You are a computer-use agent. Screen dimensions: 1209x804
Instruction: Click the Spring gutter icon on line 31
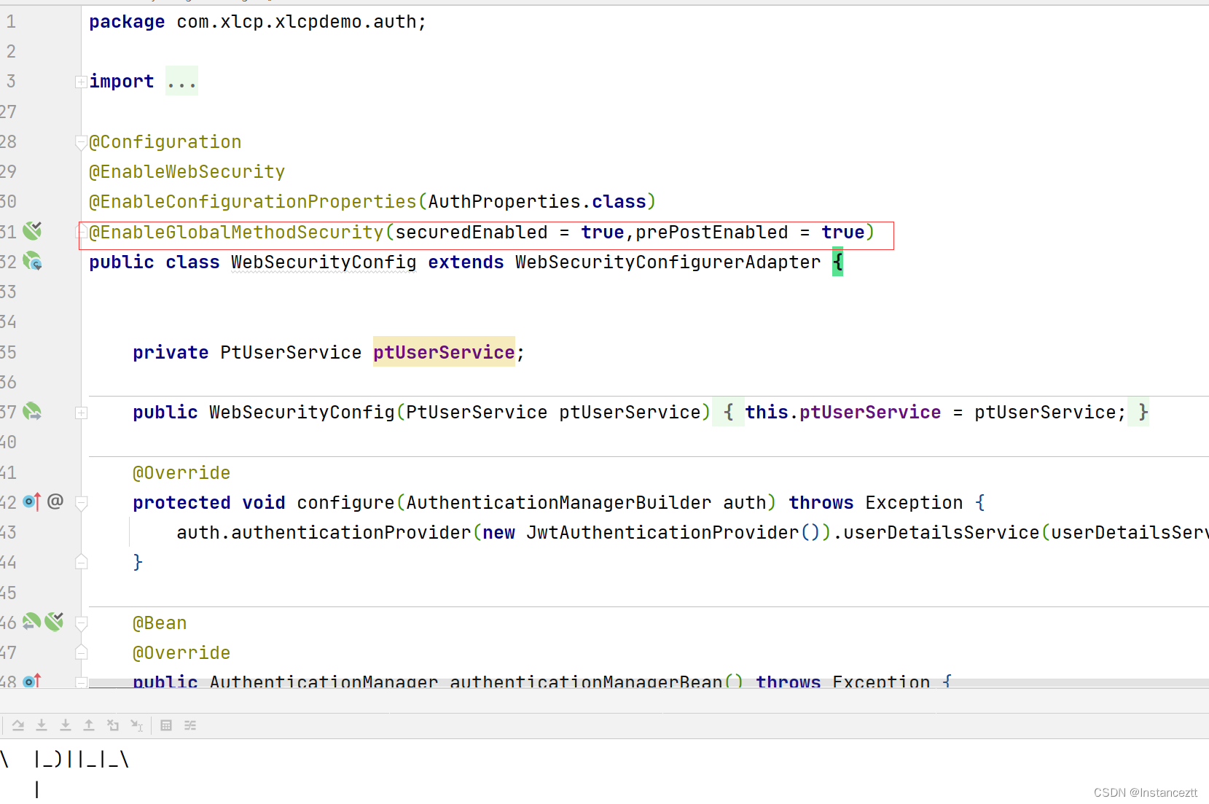coord(32,231)
